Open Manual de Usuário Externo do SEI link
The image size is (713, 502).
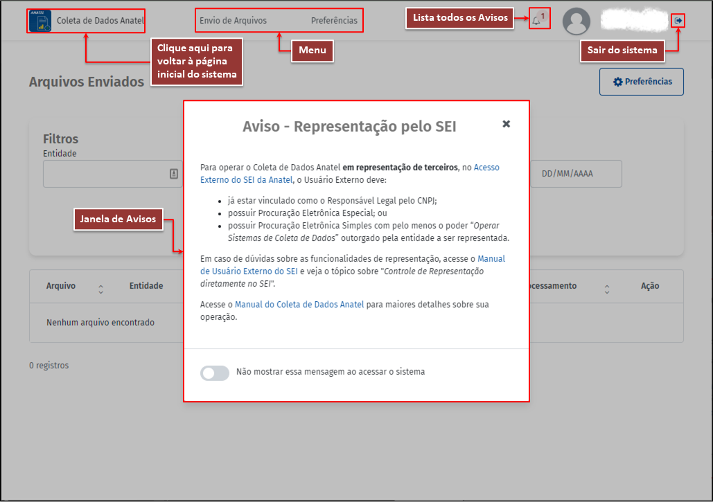[x=491, y=259]
